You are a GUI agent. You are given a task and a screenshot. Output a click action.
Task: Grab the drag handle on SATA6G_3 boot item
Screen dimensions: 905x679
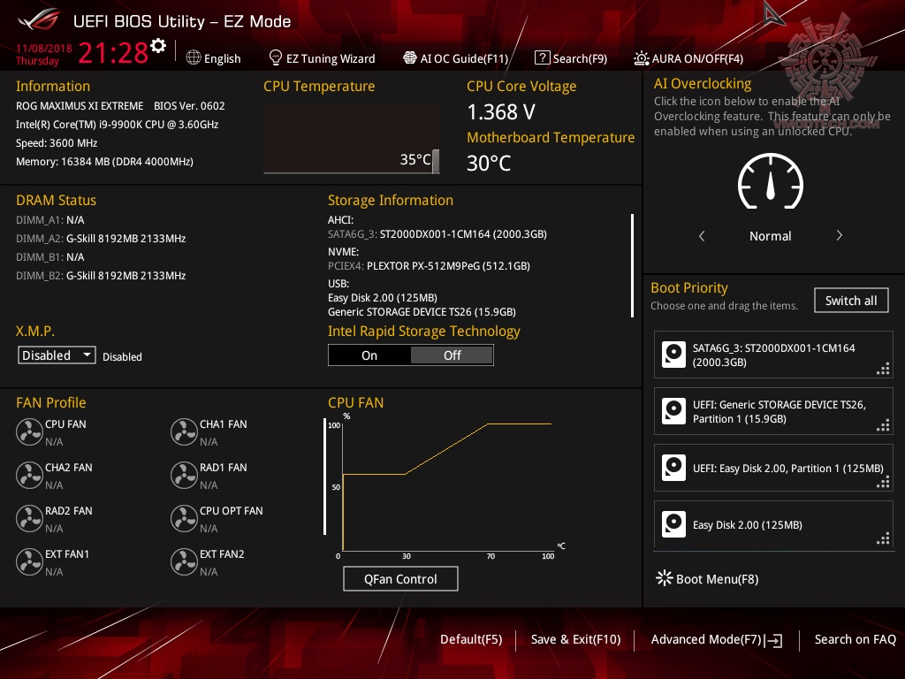[883, 369]
